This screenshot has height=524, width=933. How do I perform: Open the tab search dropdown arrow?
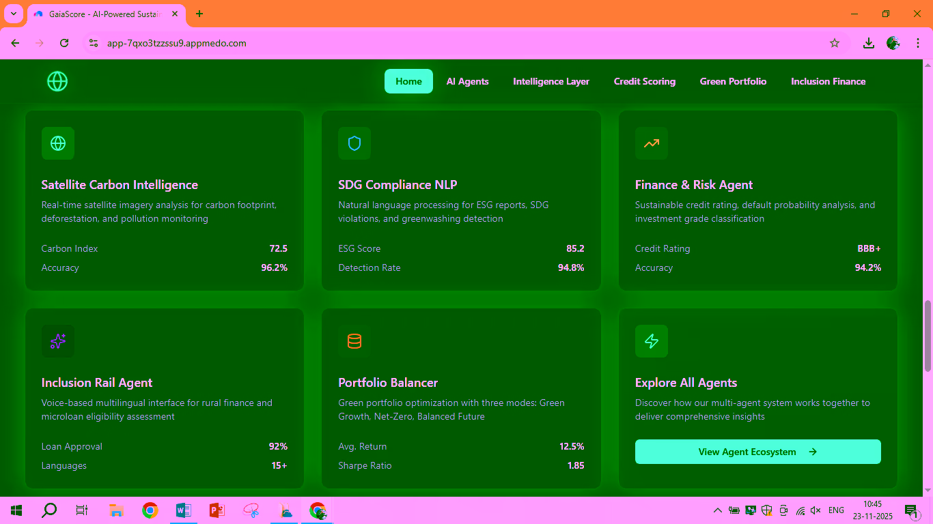[13, 14]
